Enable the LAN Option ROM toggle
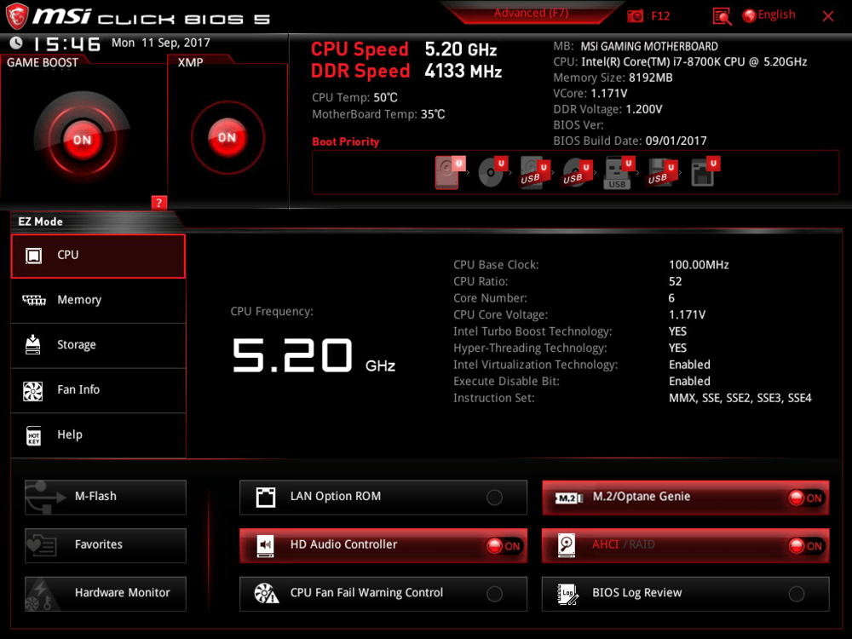The height and width of the screenshot is (639, 852). (x=494, y=498)
